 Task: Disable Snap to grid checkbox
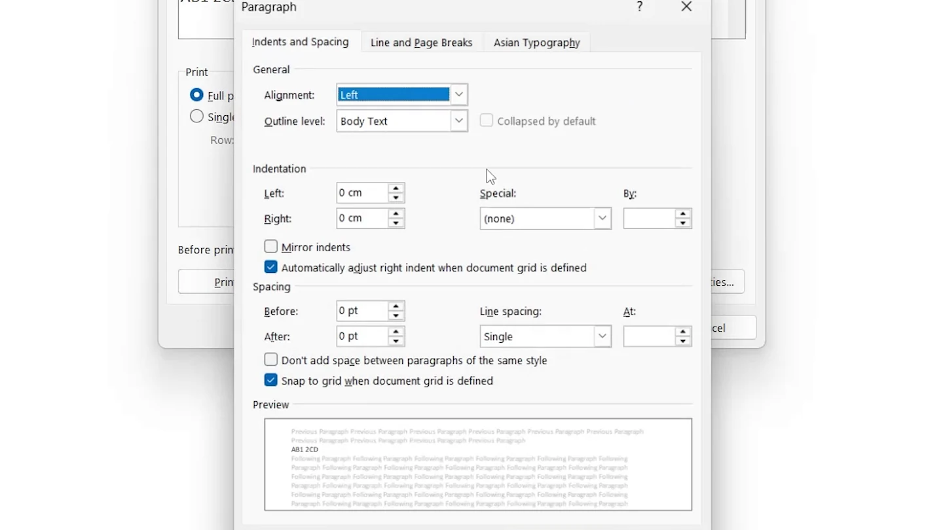(271, 380)
